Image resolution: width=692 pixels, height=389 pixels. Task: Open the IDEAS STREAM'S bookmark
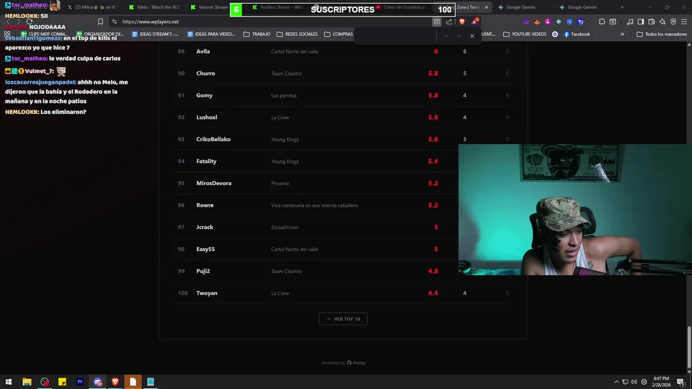pyautogui.click(x=155, y=34)
